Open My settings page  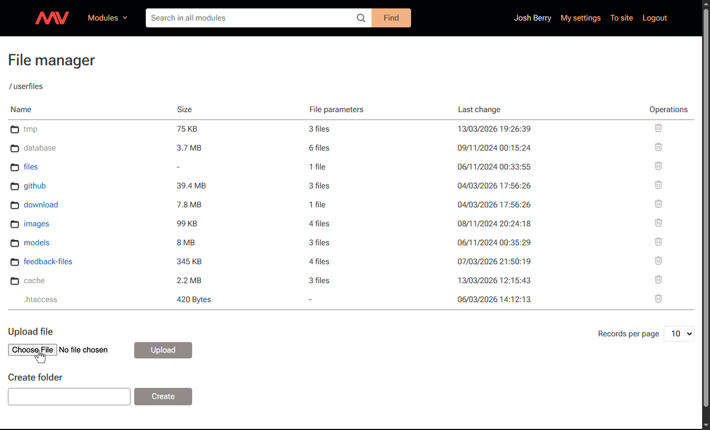[x=580, y=18]
